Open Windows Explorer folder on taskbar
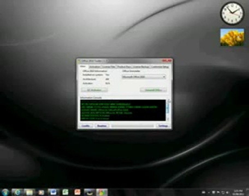Viewport: 249px width, 196px height. point(29,192)
